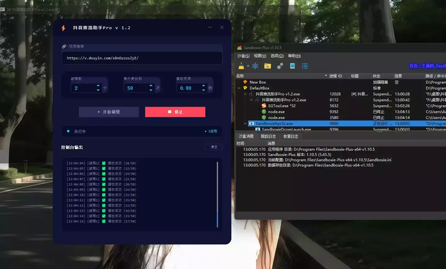Switch to the 沙盒消息 tab

[x=246, y=136]
